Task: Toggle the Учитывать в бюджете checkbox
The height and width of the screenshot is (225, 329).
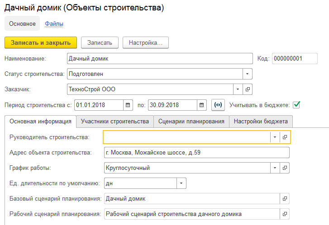Action: (x=296, y=105)
